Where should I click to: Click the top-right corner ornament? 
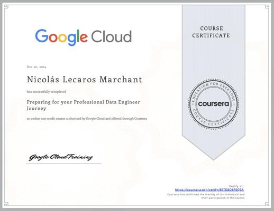268,6
